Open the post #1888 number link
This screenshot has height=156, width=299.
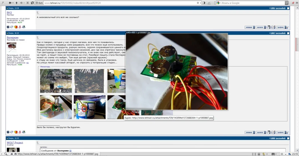272,138
